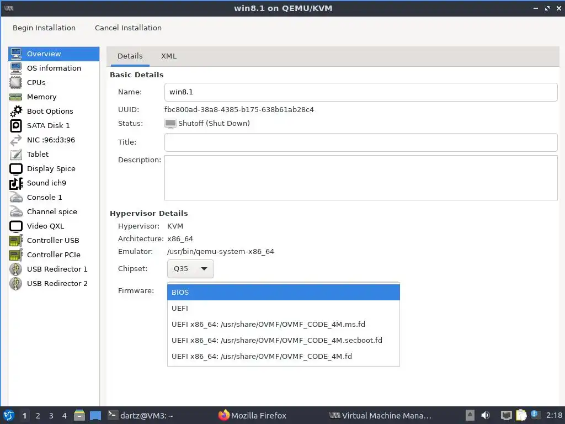
Task: Click the clipboard tray icon
Action: [521, 415]
